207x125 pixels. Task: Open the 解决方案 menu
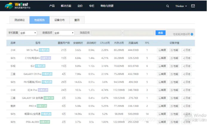(x=66, y=6)
